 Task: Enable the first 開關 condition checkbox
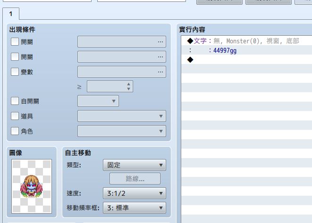[15, 42]
